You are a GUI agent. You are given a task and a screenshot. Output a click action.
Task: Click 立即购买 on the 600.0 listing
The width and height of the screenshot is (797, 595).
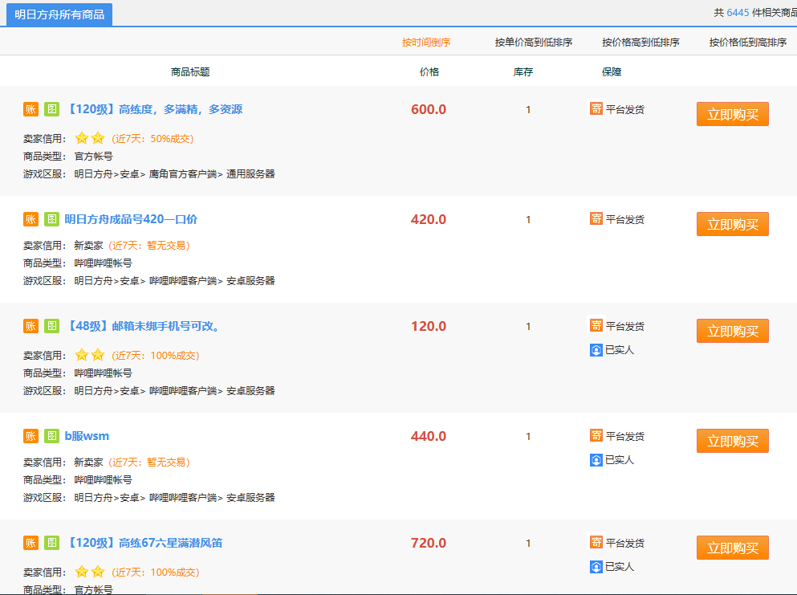[x=731, y=113]
